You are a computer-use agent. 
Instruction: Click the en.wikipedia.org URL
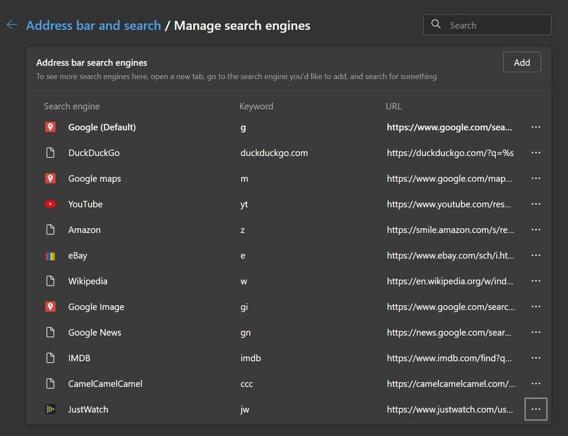click(450, 282)
